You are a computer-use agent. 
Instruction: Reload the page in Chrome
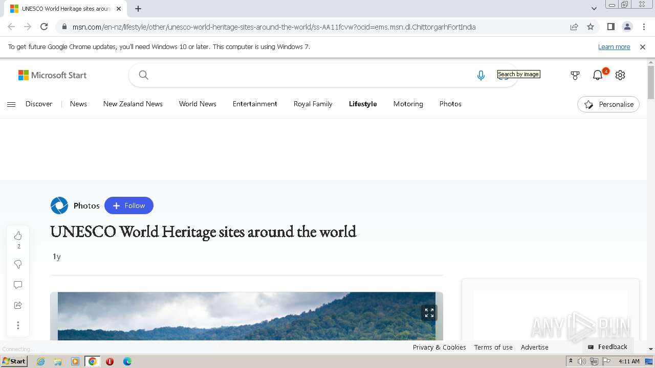pos(44,27)
